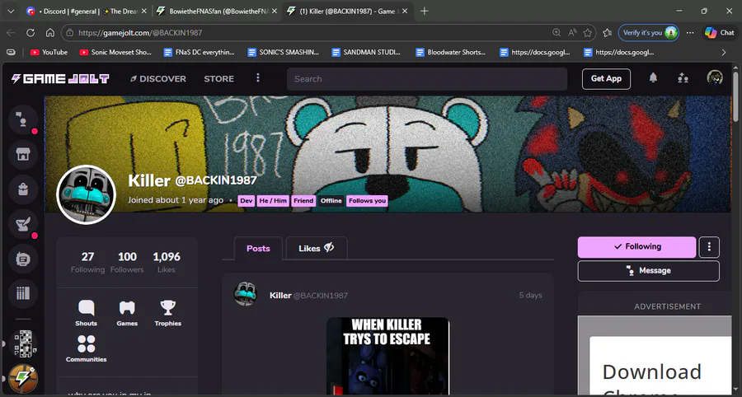Image resolution: width=742 pixels, height=397 pixels.
Task: Go to STORE in top navigation
Action: pyautogui.click(x=218, y=79)
